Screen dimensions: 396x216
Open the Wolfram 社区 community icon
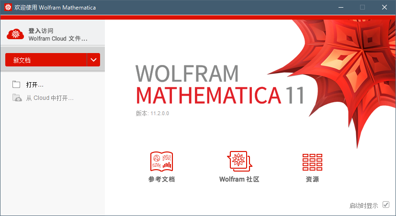click(239, 162)
